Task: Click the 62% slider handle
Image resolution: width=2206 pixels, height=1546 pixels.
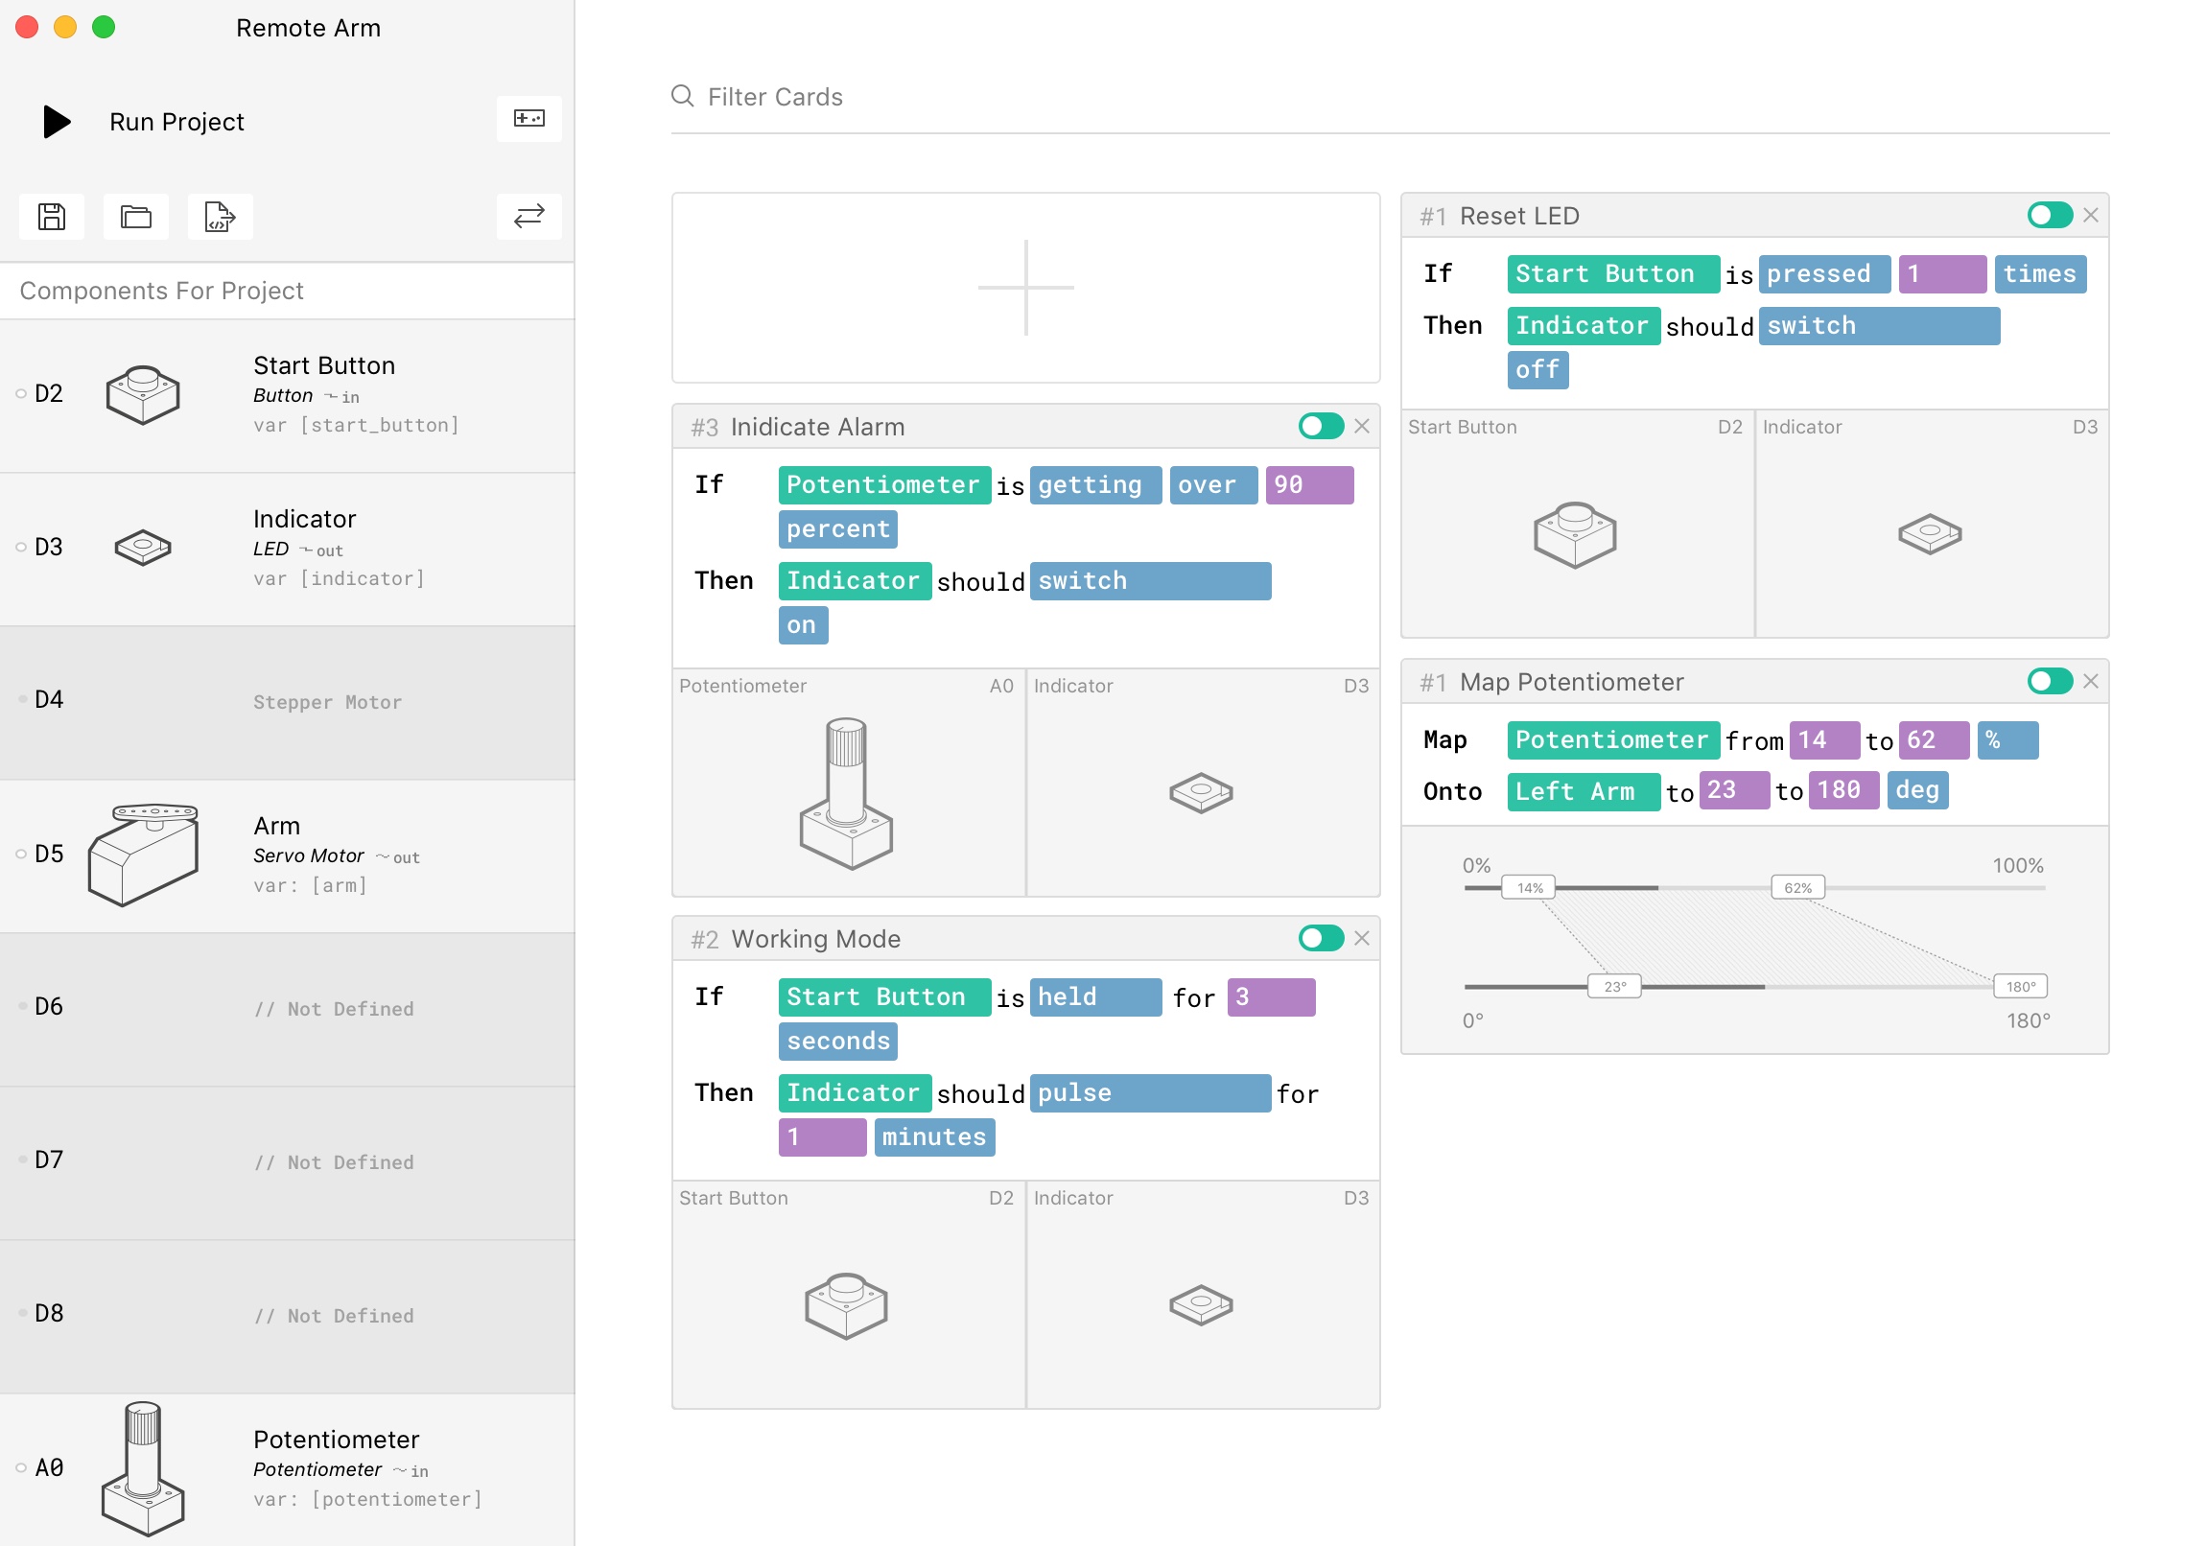Action: tap(1796, 888)
